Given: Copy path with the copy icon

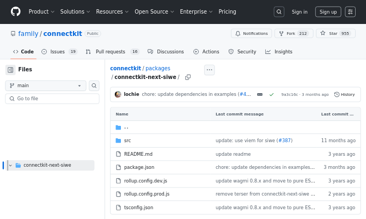Looking at the screenshot, I should point(188,77).
